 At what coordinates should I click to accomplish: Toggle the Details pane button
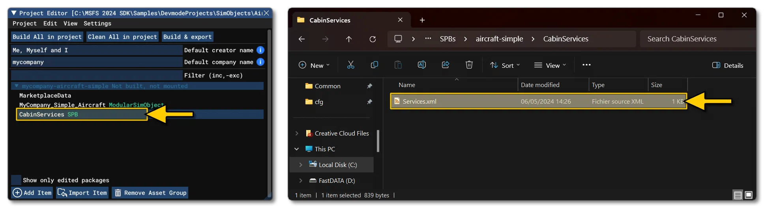coord(728,65)
